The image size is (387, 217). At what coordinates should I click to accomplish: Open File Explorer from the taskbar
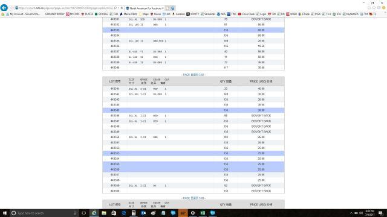point(104,213)
